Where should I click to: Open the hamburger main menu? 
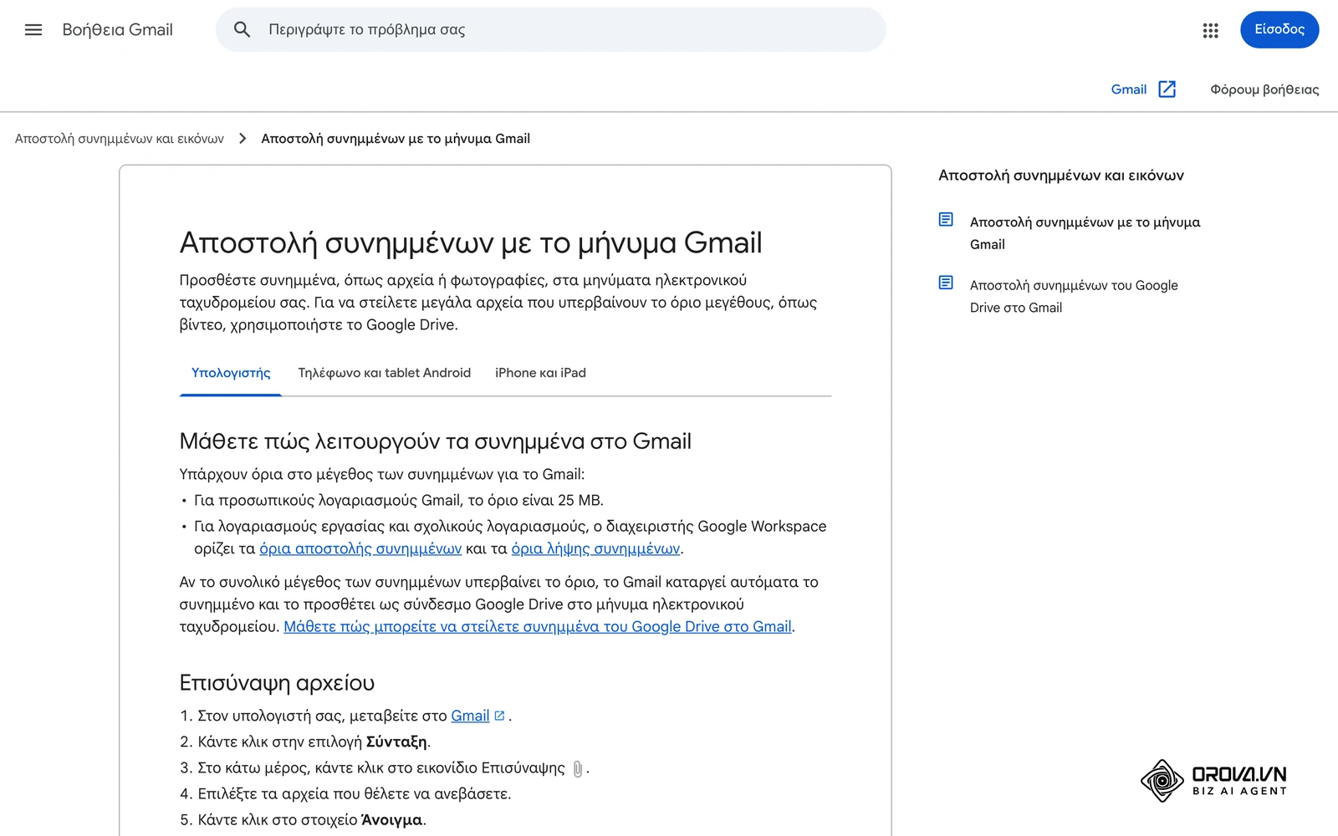point(33,30)
